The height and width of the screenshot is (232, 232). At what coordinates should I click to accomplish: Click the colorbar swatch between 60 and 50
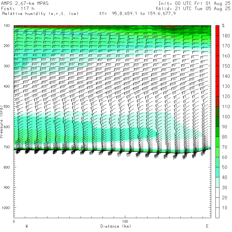[217, 162]
